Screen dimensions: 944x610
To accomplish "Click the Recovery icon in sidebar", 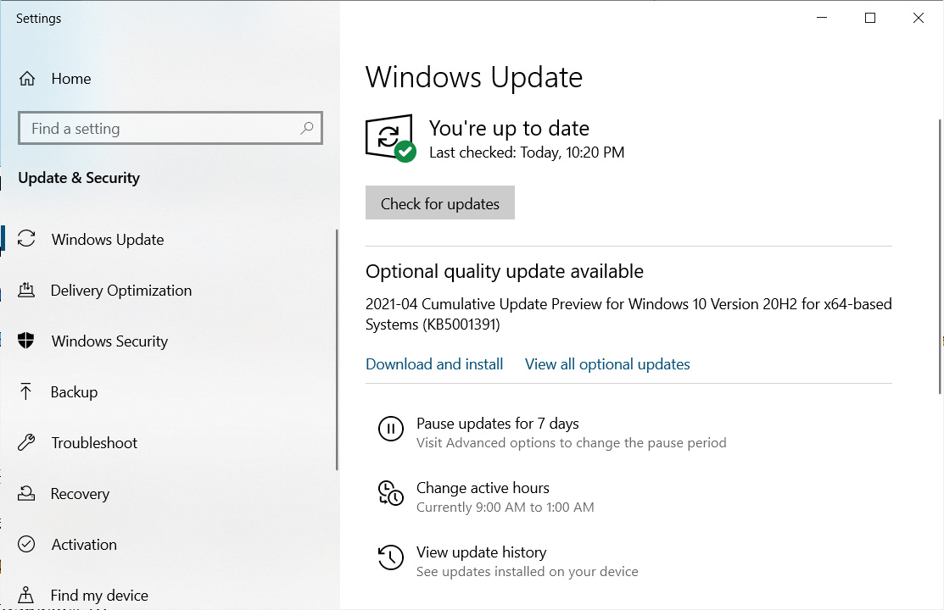I will point(26,493).
